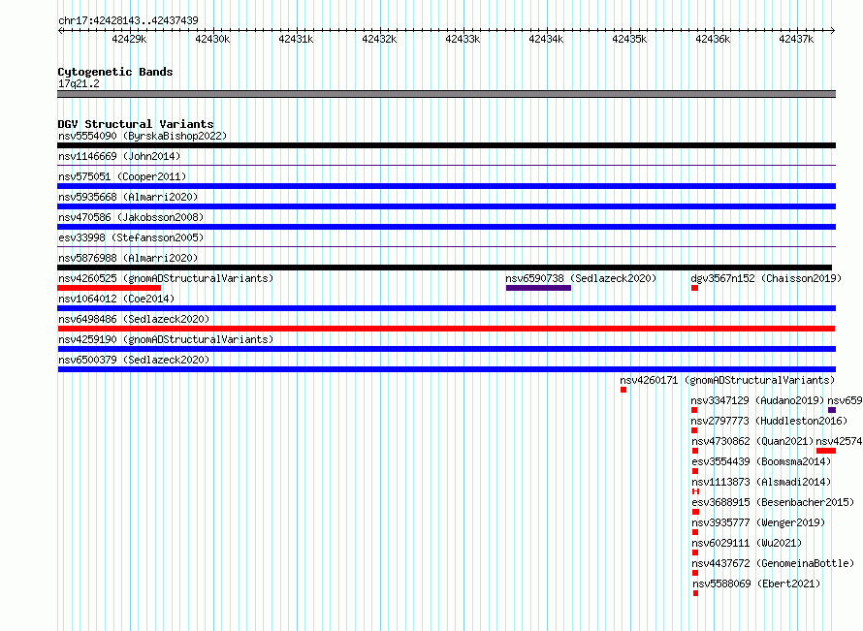Image resolution: width=863 pixels, height=631 pixels.
Task: Click the blue bar under nsv5935668 (Almarri2020)
Action: pos(446,206)
